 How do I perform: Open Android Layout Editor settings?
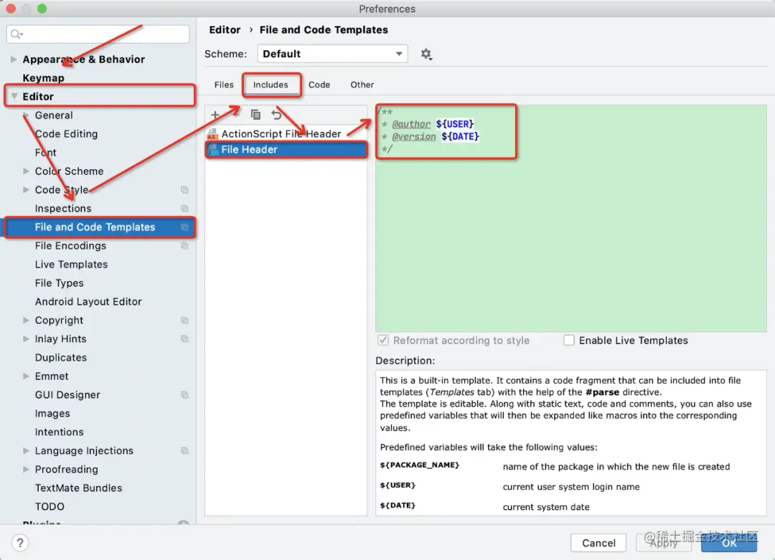click(x=88, y=301)
